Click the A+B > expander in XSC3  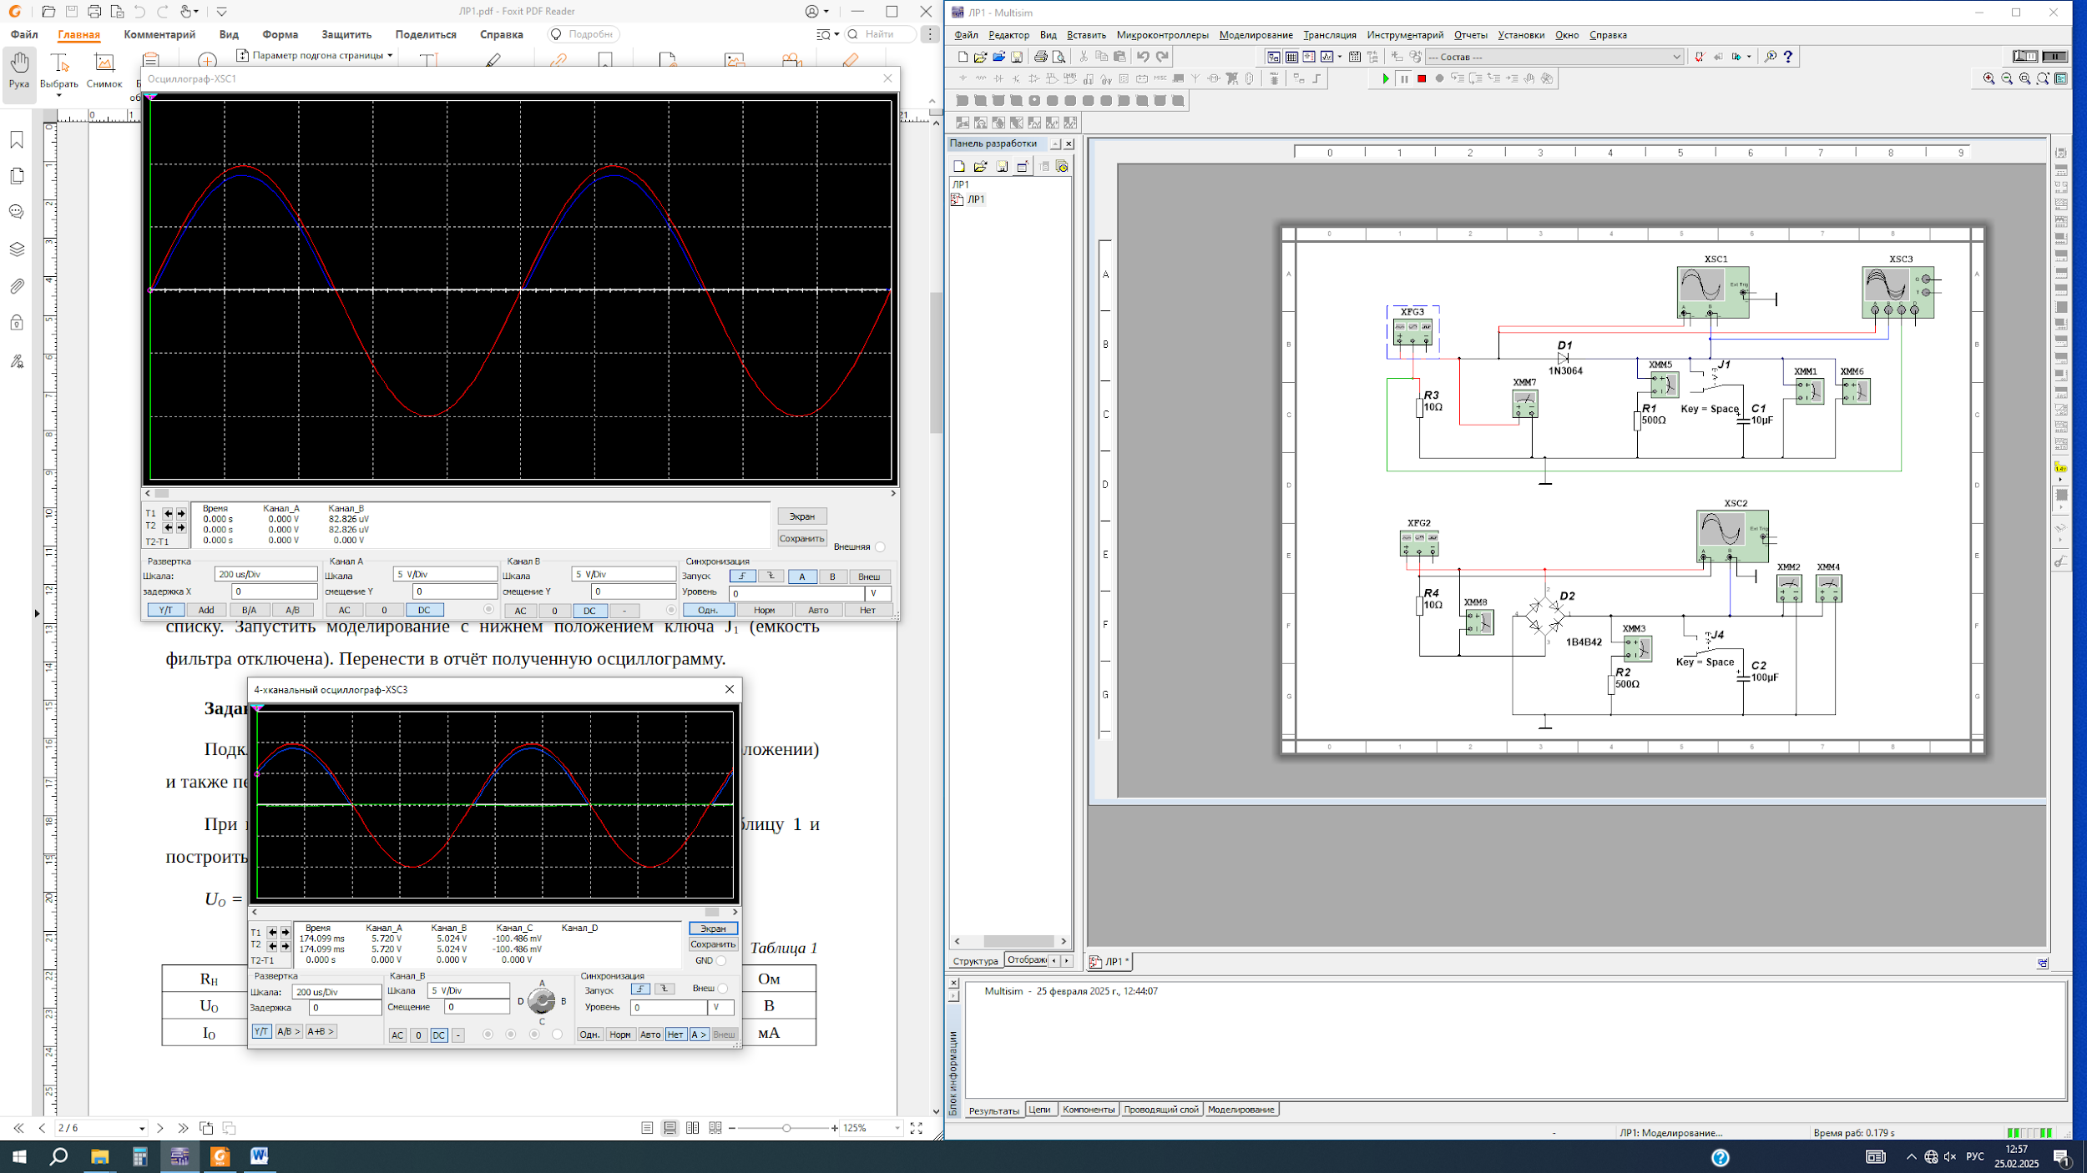click(x=321, y=1032)
